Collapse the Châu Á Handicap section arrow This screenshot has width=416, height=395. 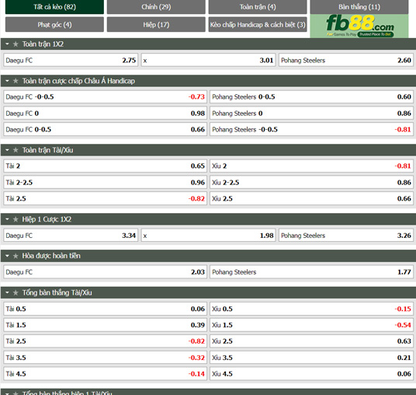[7, 81]
